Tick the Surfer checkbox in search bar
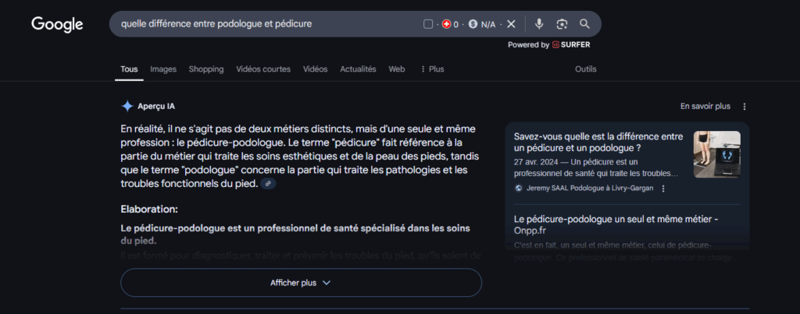Screen dimensions: 800x314 coord(428,24)
